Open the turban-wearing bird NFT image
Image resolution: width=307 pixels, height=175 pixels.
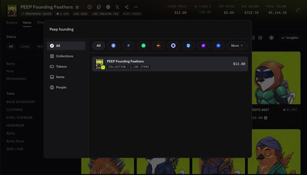274,152
